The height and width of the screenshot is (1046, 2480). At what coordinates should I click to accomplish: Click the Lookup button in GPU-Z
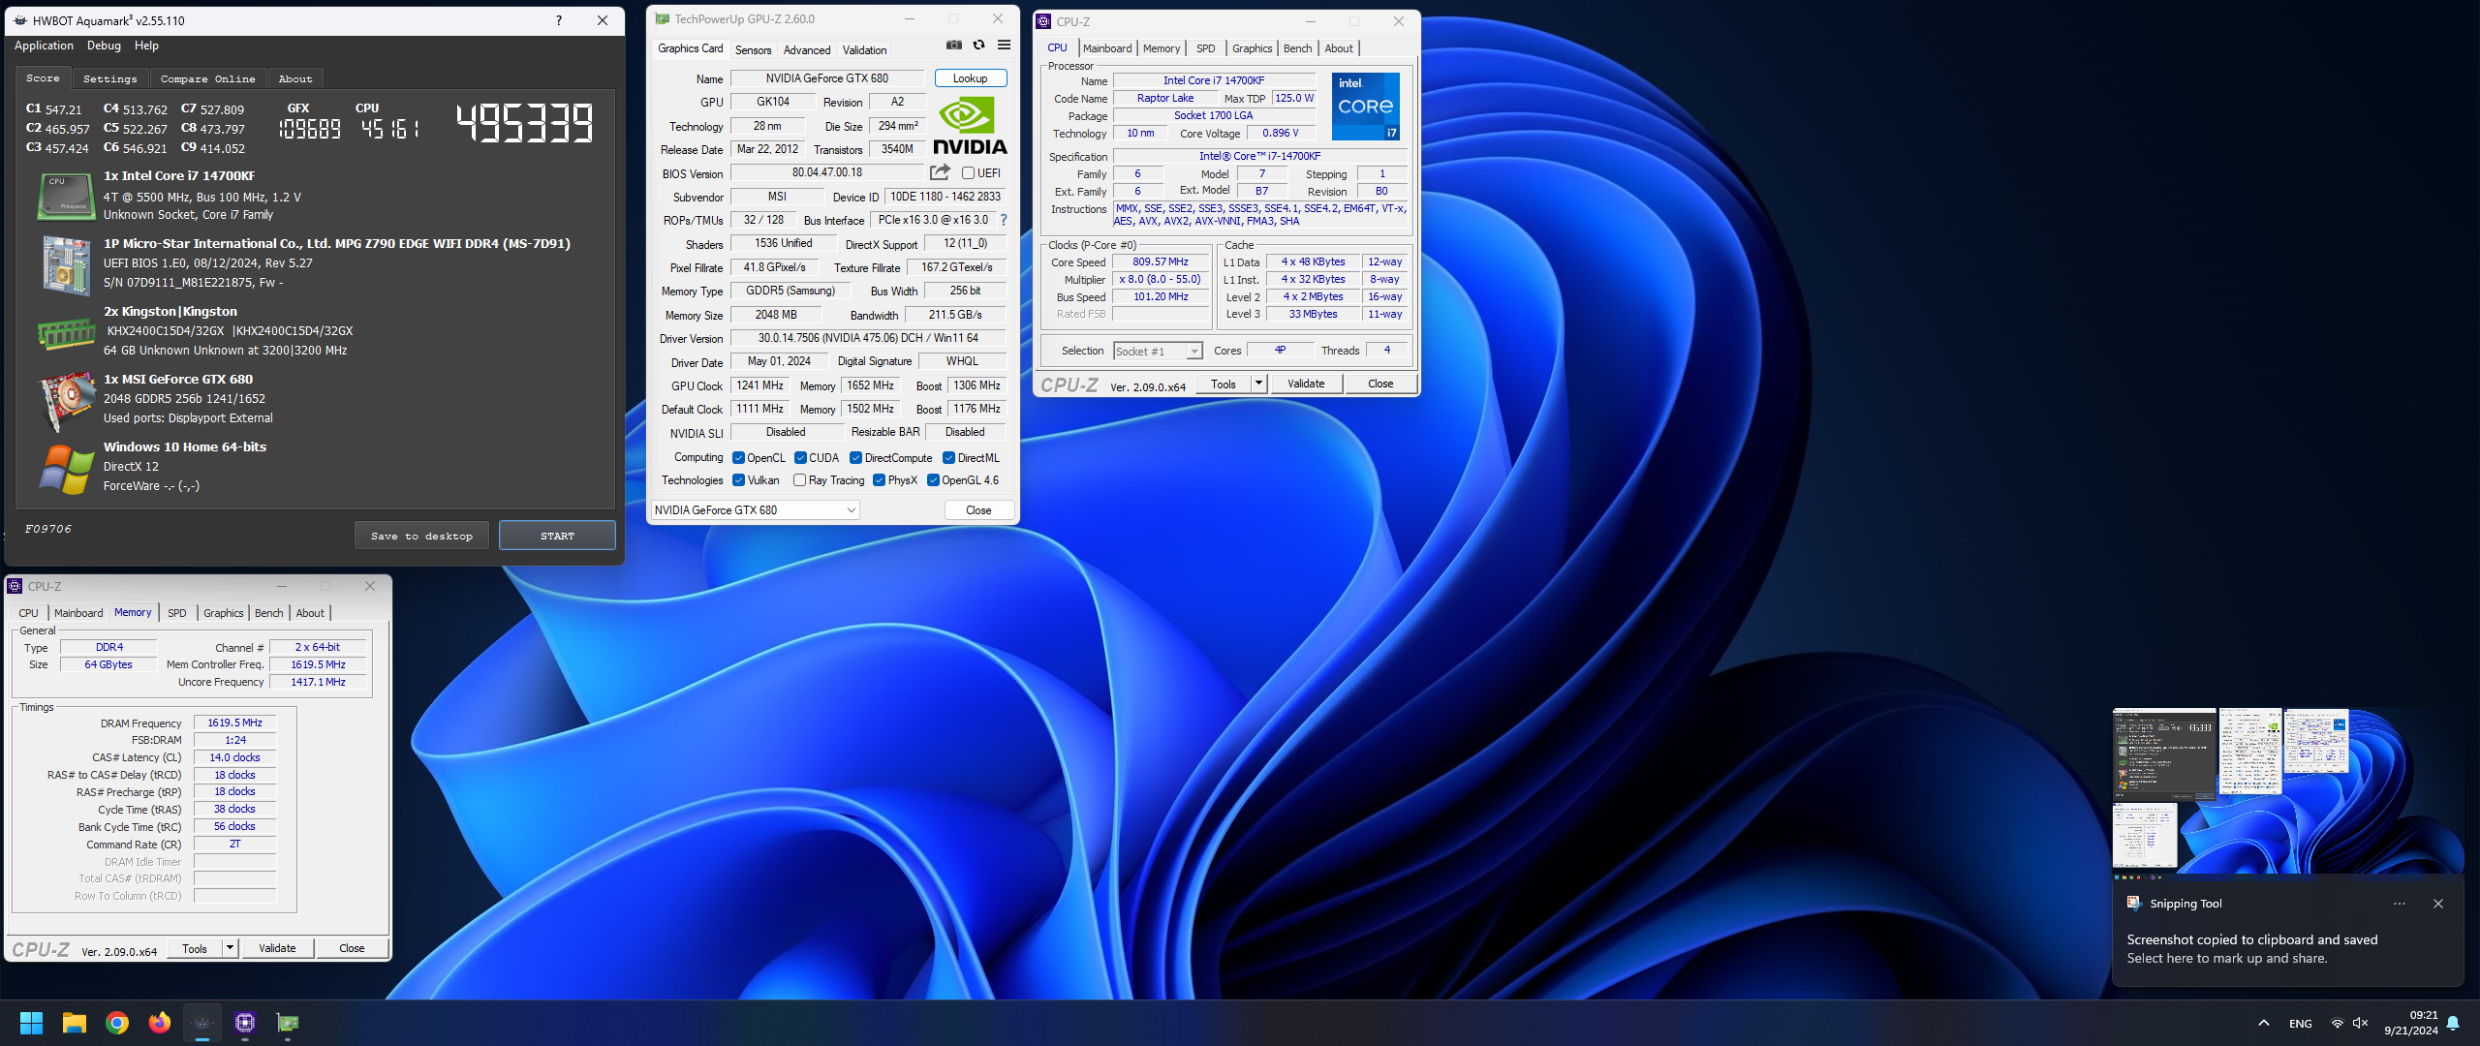coord(970,78)
